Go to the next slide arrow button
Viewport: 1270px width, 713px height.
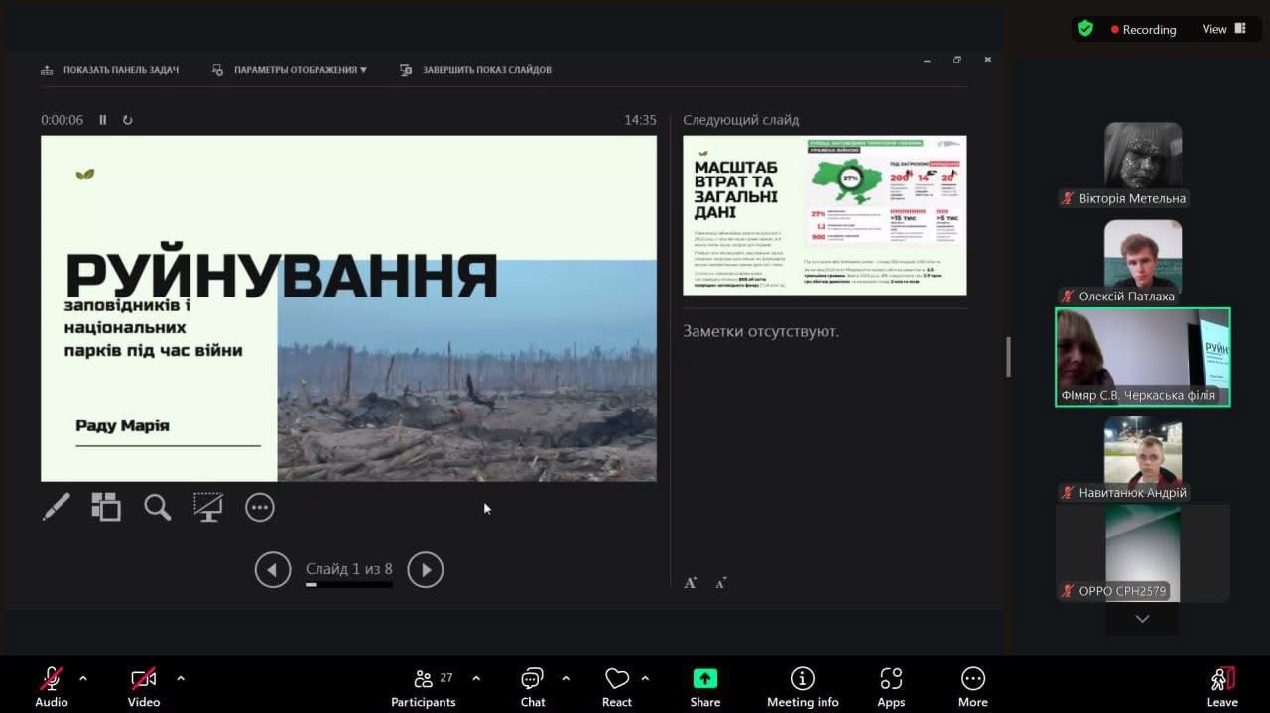[x=426, y=569]
